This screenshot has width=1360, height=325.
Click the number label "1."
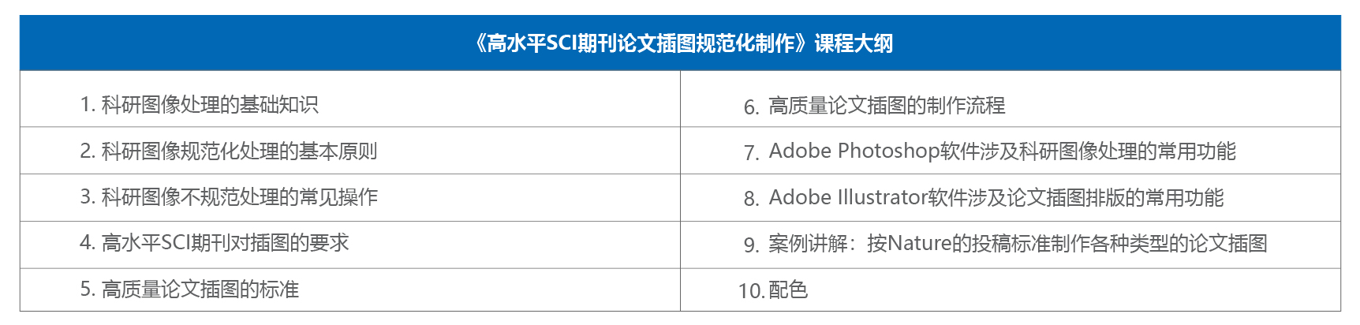coord(88,105)
